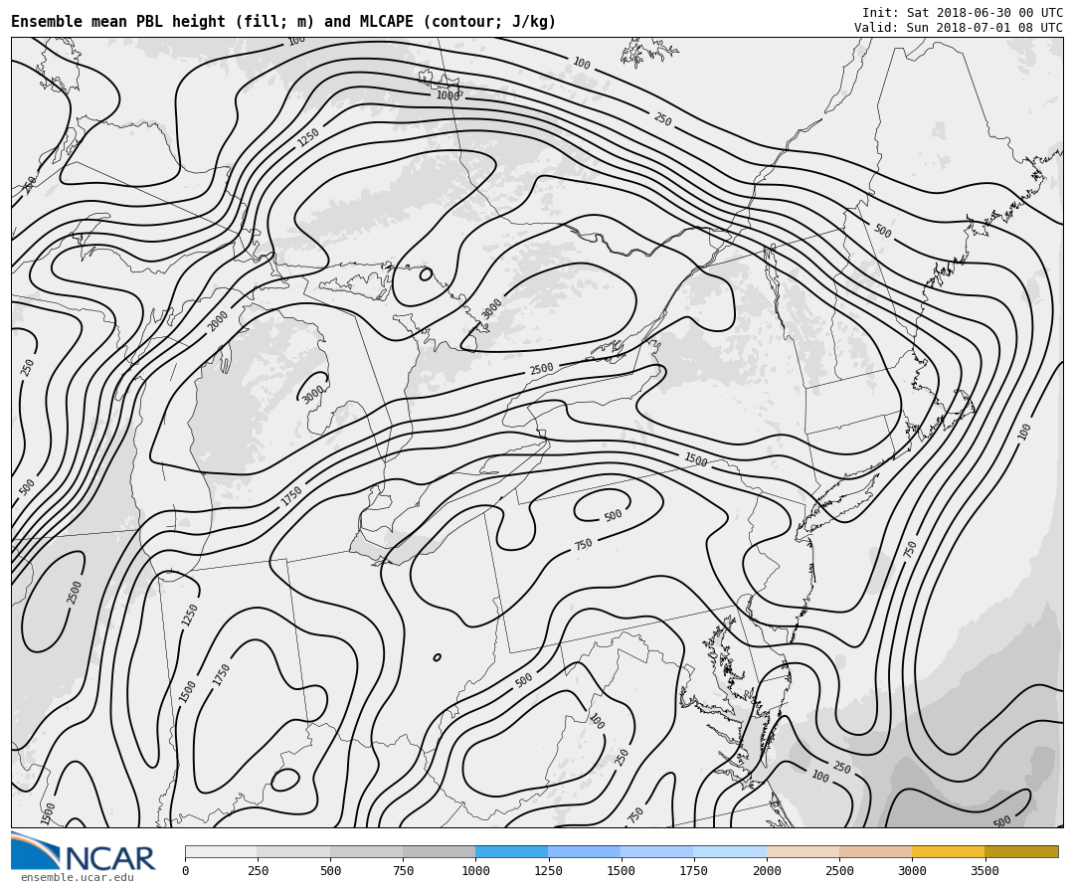Click the NCAR logo
Screen dimensions: 1074x890
click(x=84, y=853)
